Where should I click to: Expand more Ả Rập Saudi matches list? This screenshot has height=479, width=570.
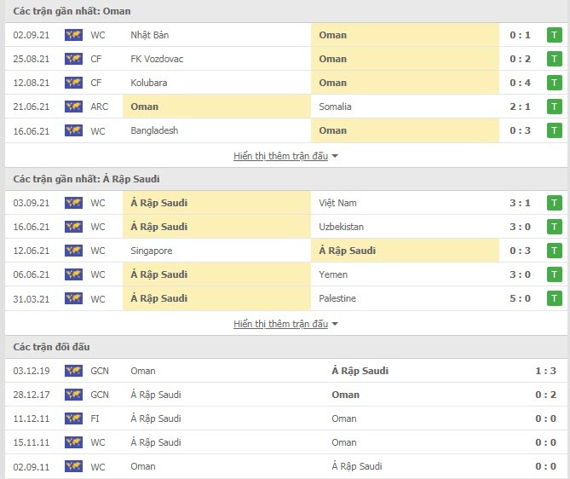[280, 324]
